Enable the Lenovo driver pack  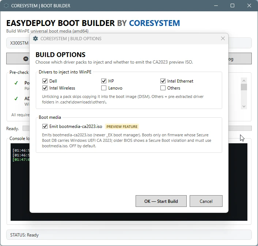pos(104,88)
